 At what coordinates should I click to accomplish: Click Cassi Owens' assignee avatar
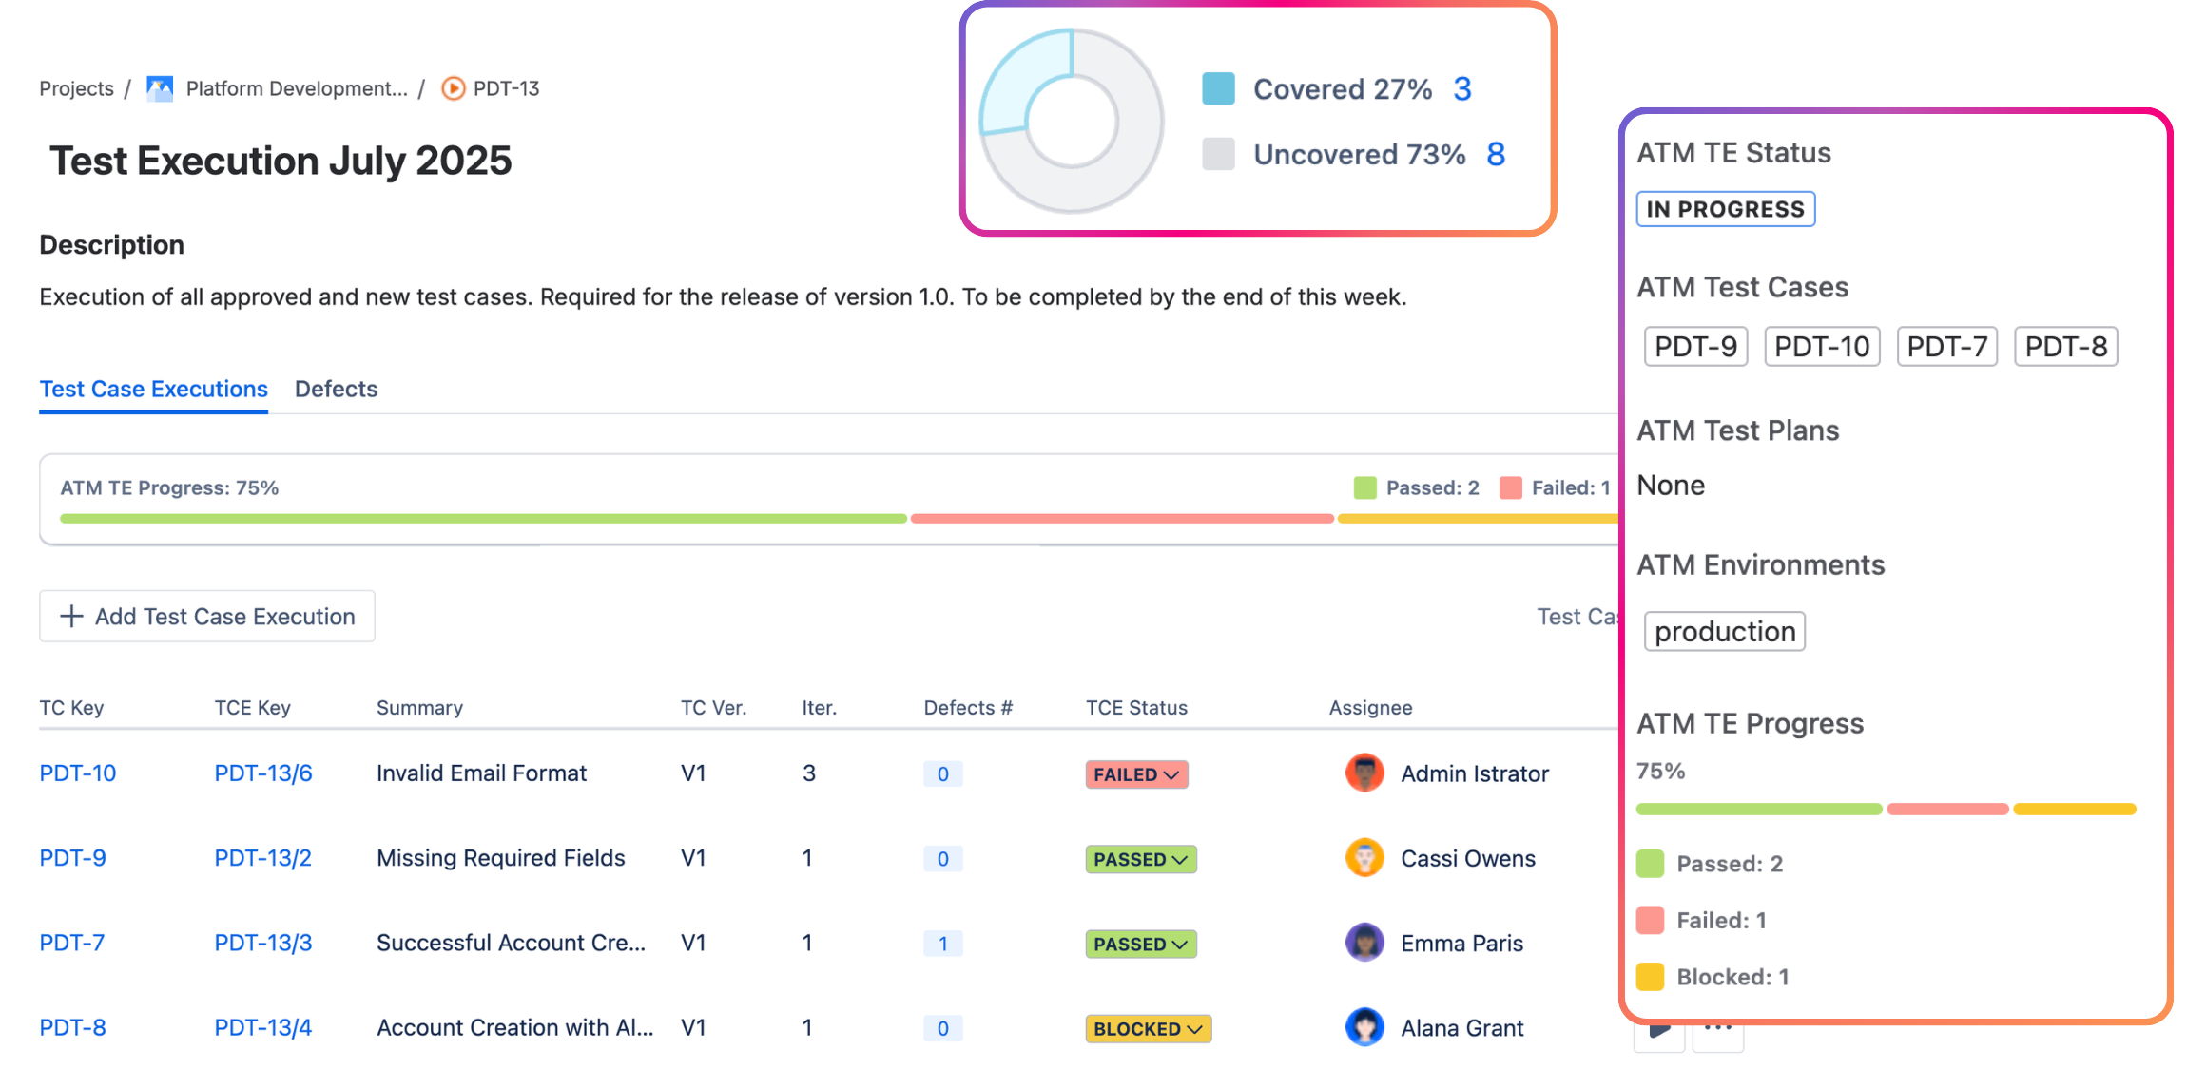[x=1364, y=857]
